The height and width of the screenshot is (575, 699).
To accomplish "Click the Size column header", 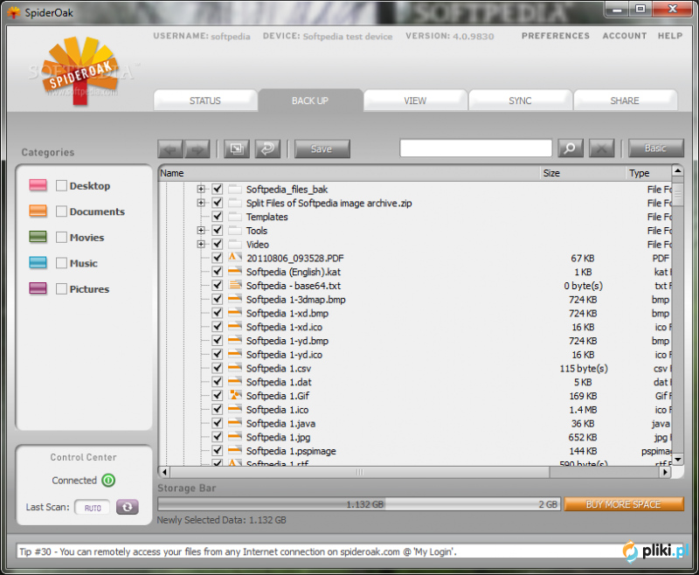I will coord(583,173).
